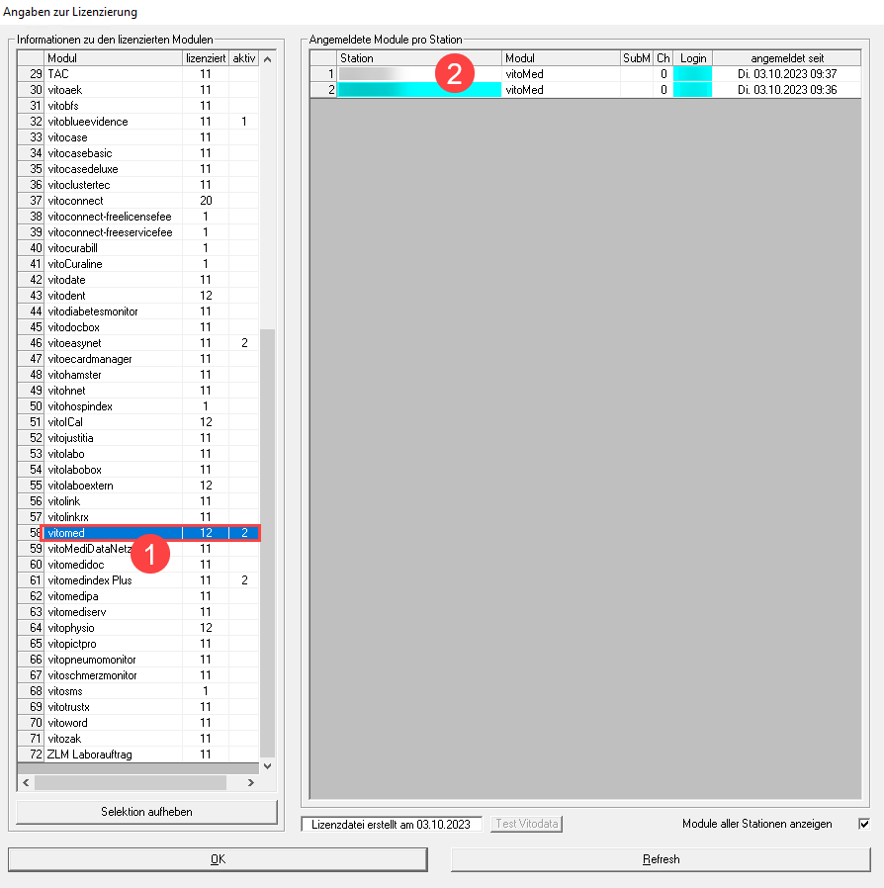Select the 'vitodocbox' module row
This screenshot has height=888, width=884.
(x=138, y=327)
